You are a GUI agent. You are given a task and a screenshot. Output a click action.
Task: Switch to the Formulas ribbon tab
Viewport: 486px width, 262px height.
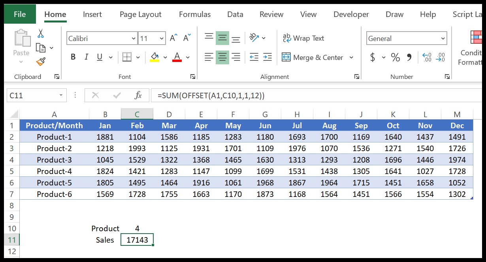tap(194, 14)
